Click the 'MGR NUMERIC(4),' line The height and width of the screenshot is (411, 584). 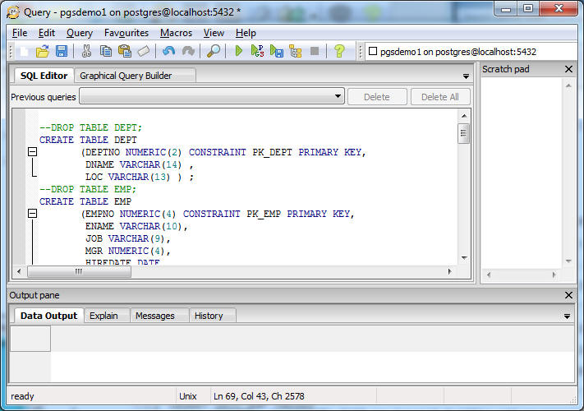[127, 251]
